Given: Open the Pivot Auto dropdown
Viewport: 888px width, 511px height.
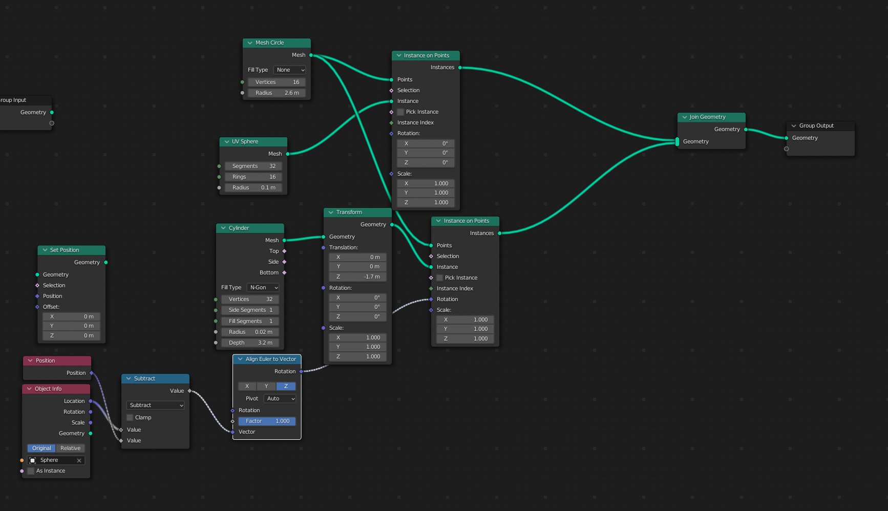Looking at the screenshot, I should point(280,399).
